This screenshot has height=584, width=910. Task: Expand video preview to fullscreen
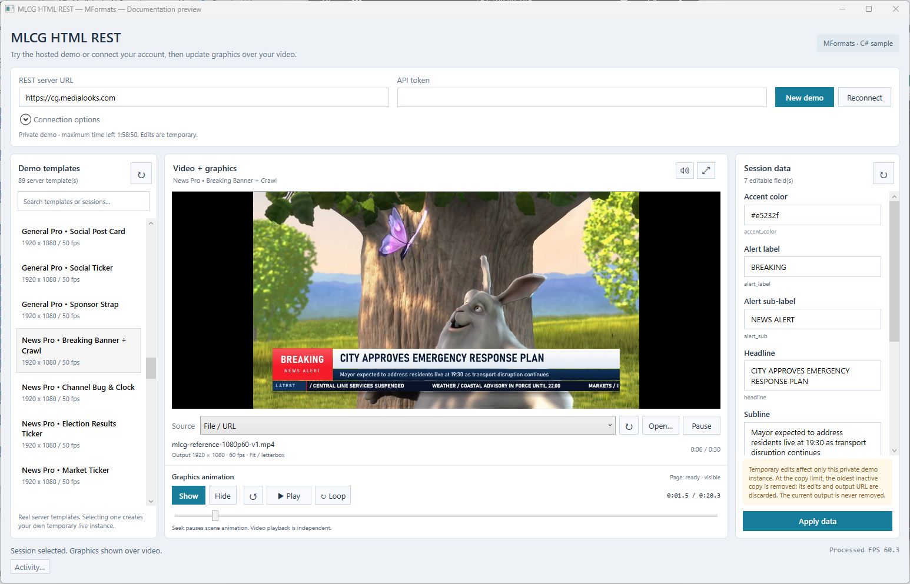[x=706, y=171]
